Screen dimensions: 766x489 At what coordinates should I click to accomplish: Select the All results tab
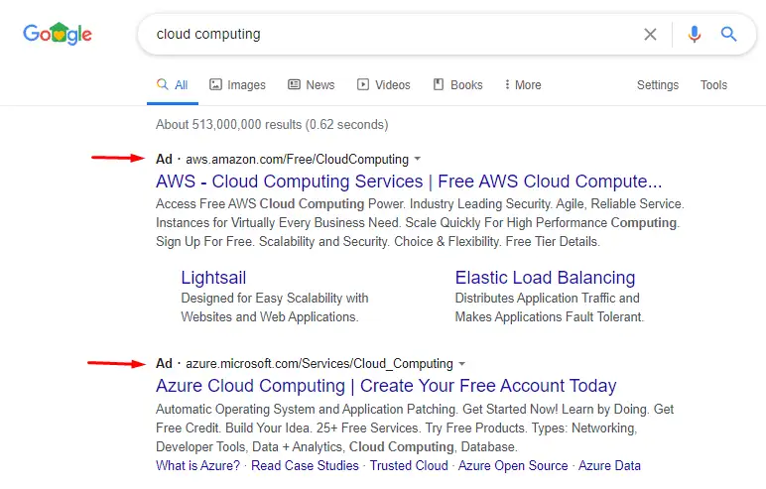pos(173,85)
